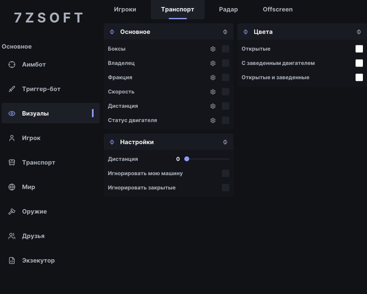This screenshot has width=367, height=294.
Task: Select the Триггер-бот gun icon
Action: 12,89
